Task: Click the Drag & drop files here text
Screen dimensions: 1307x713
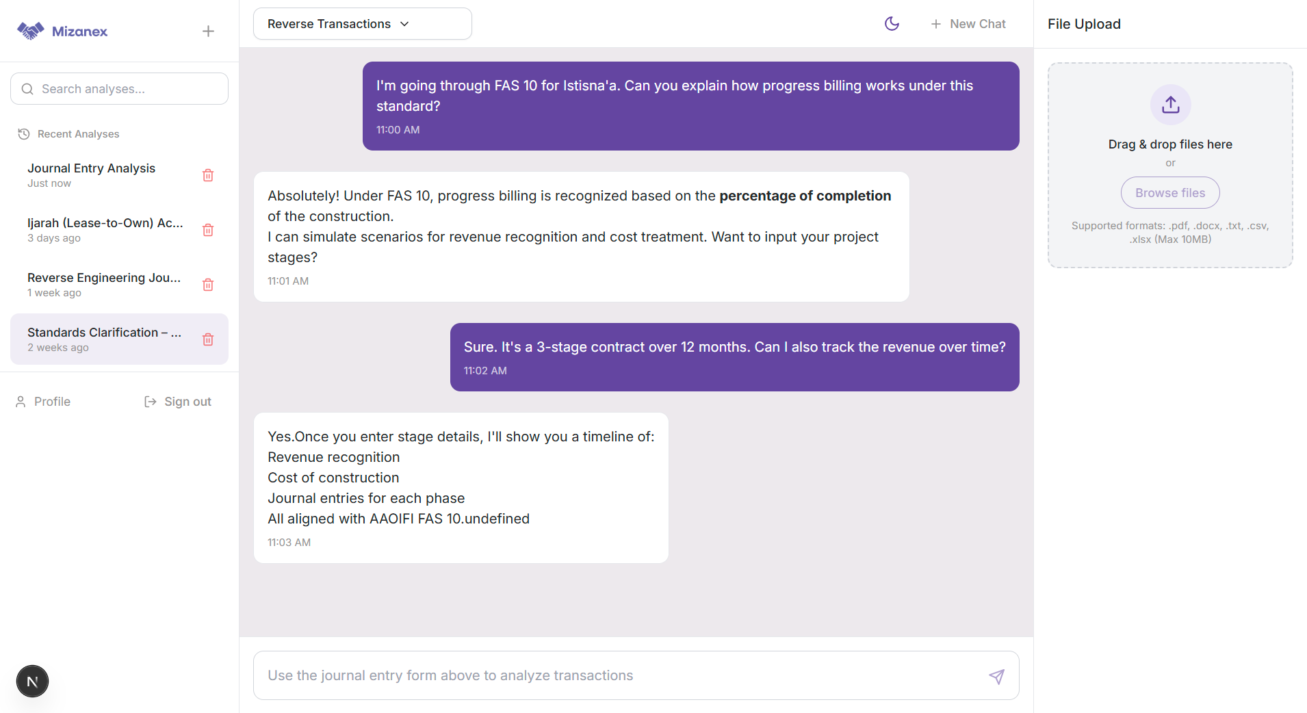Action: (x=1170, y=144)
